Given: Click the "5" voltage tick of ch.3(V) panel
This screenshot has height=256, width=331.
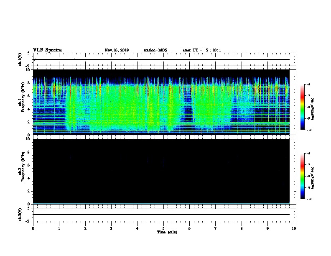Looking at the screenshot, I should [29, 208].
